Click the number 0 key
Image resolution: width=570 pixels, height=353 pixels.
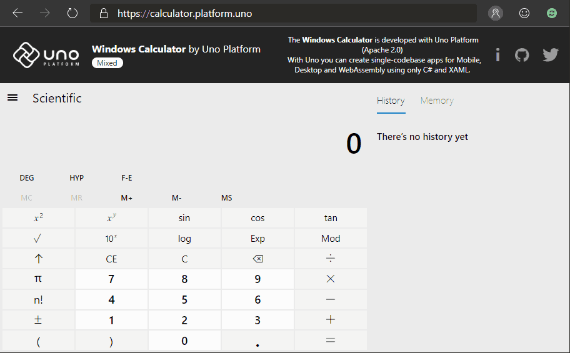point(184,341)
